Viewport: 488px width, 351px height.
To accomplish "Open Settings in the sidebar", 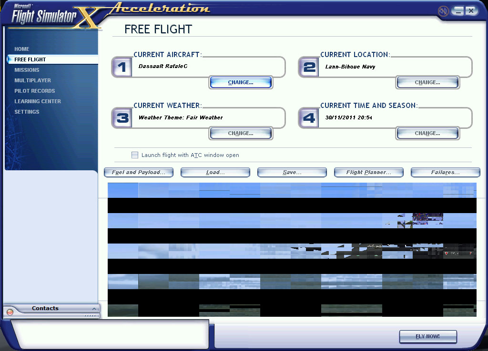I will click(27, 112).
